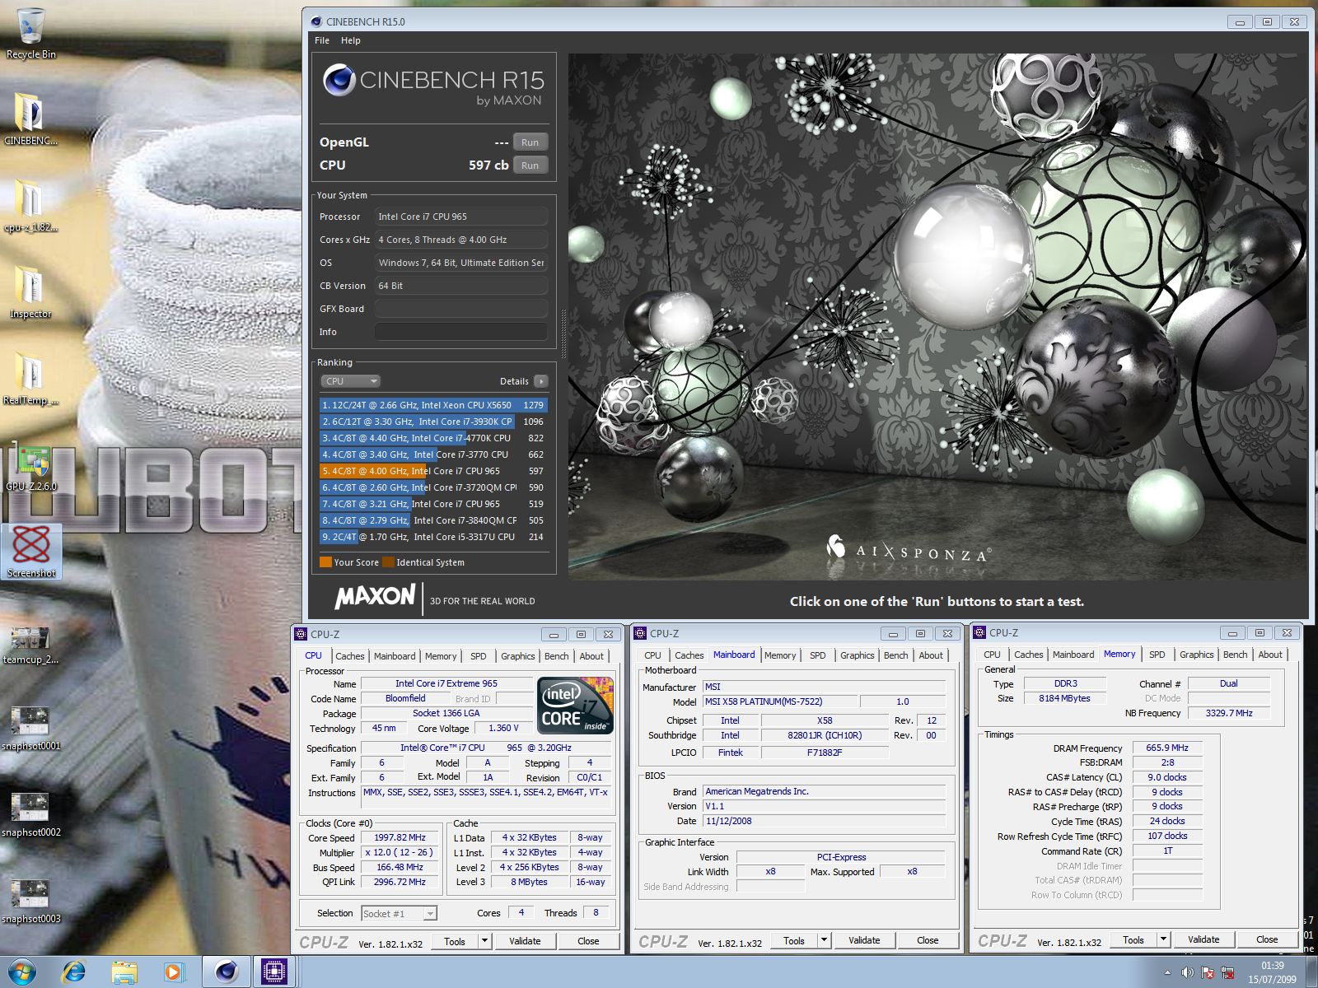Screen dimensions: 1318x988
Task: Run the OpenGL benchmark test
Action: [530, 142]
